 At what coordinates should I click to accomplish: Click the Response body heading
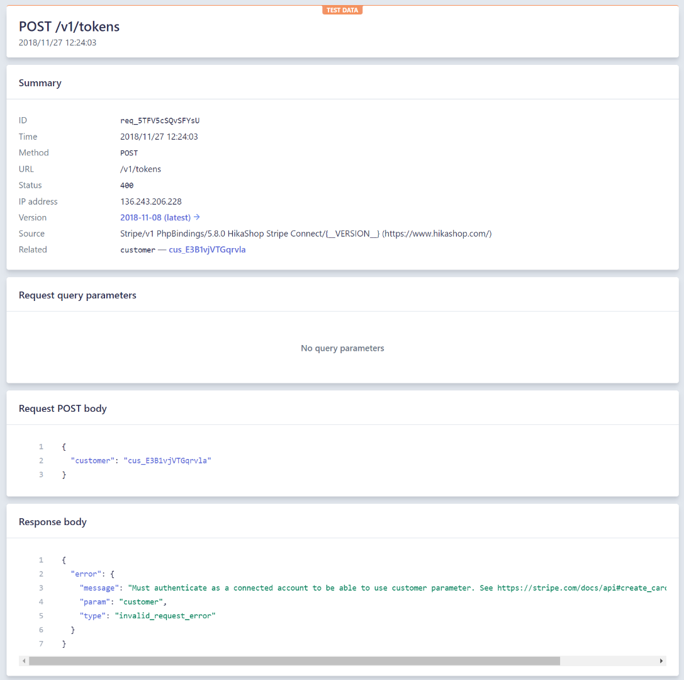click(x=53, y=522)
